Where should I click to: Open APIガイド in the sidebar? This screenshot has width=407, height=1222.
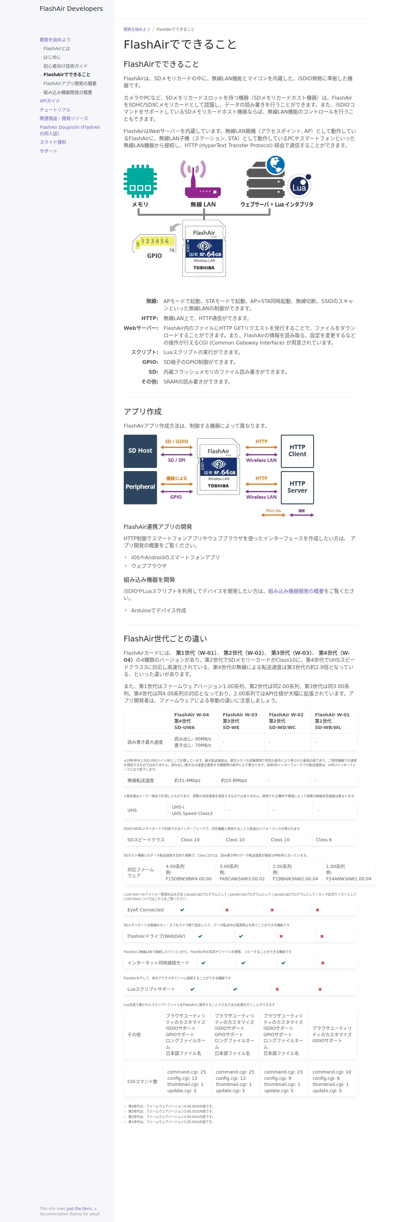click(x=50, y=101)
